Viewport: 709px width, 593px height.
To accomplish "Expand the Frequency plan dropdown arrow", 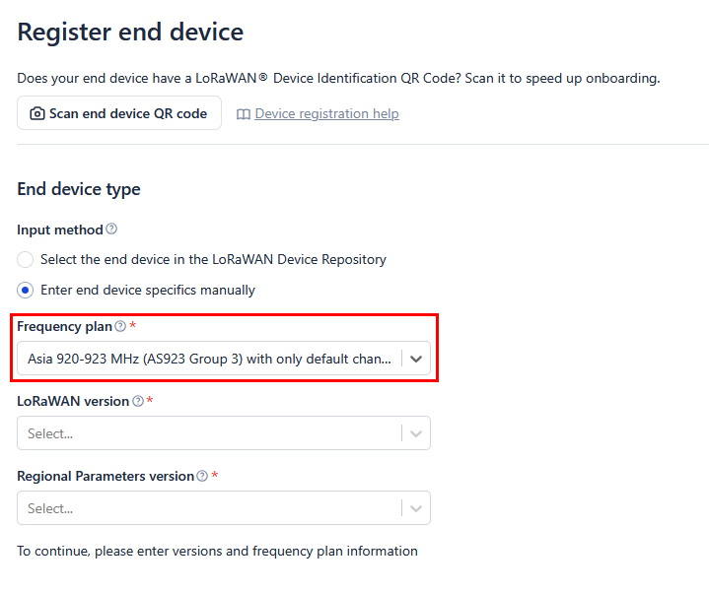I will pyautogui.click(x=416, y=360).
